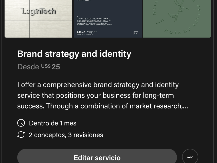
Task: Click the US$ currency symbol
Action: [46, 66]
